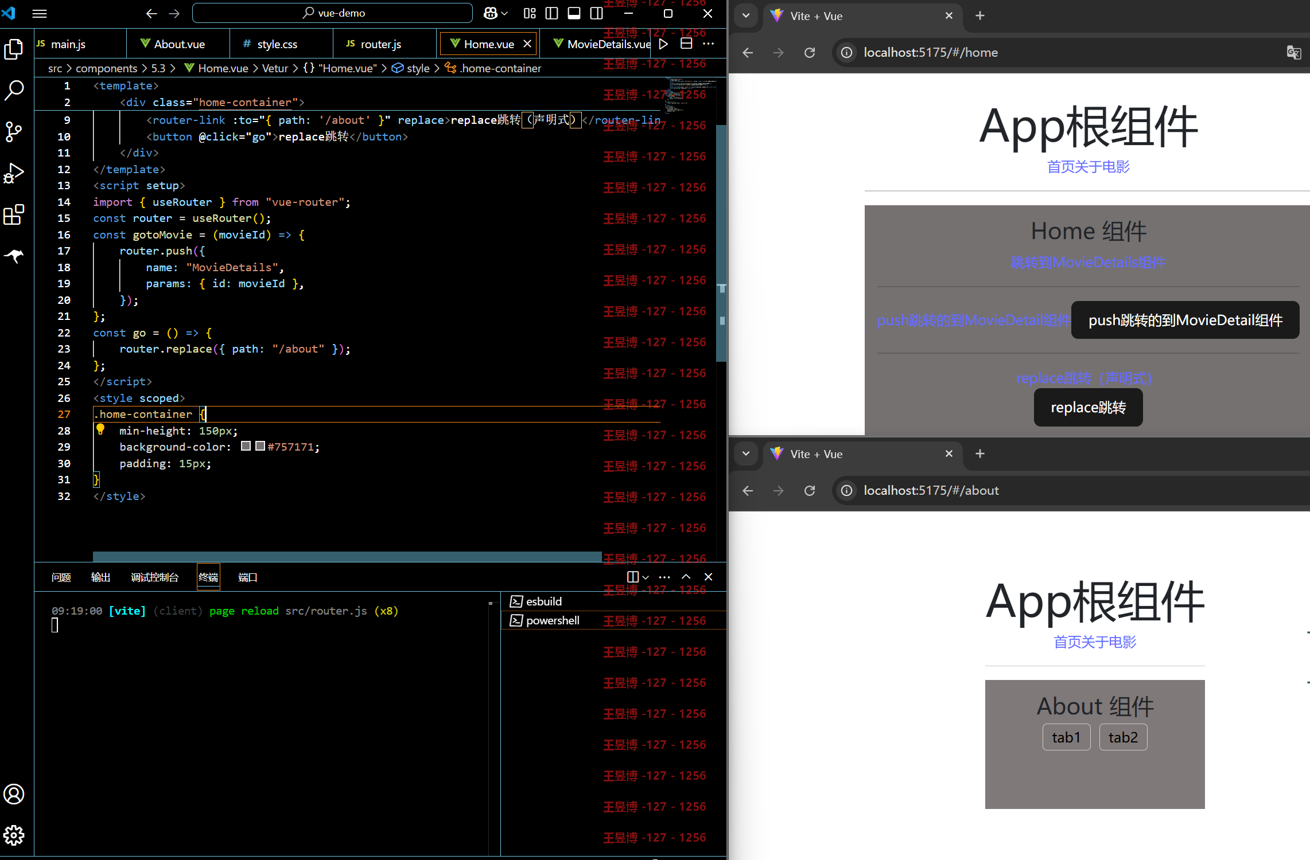Toggle the bottom panel visibility
The height and width of the screenshot is (860, 1310).
pos(574,13)
